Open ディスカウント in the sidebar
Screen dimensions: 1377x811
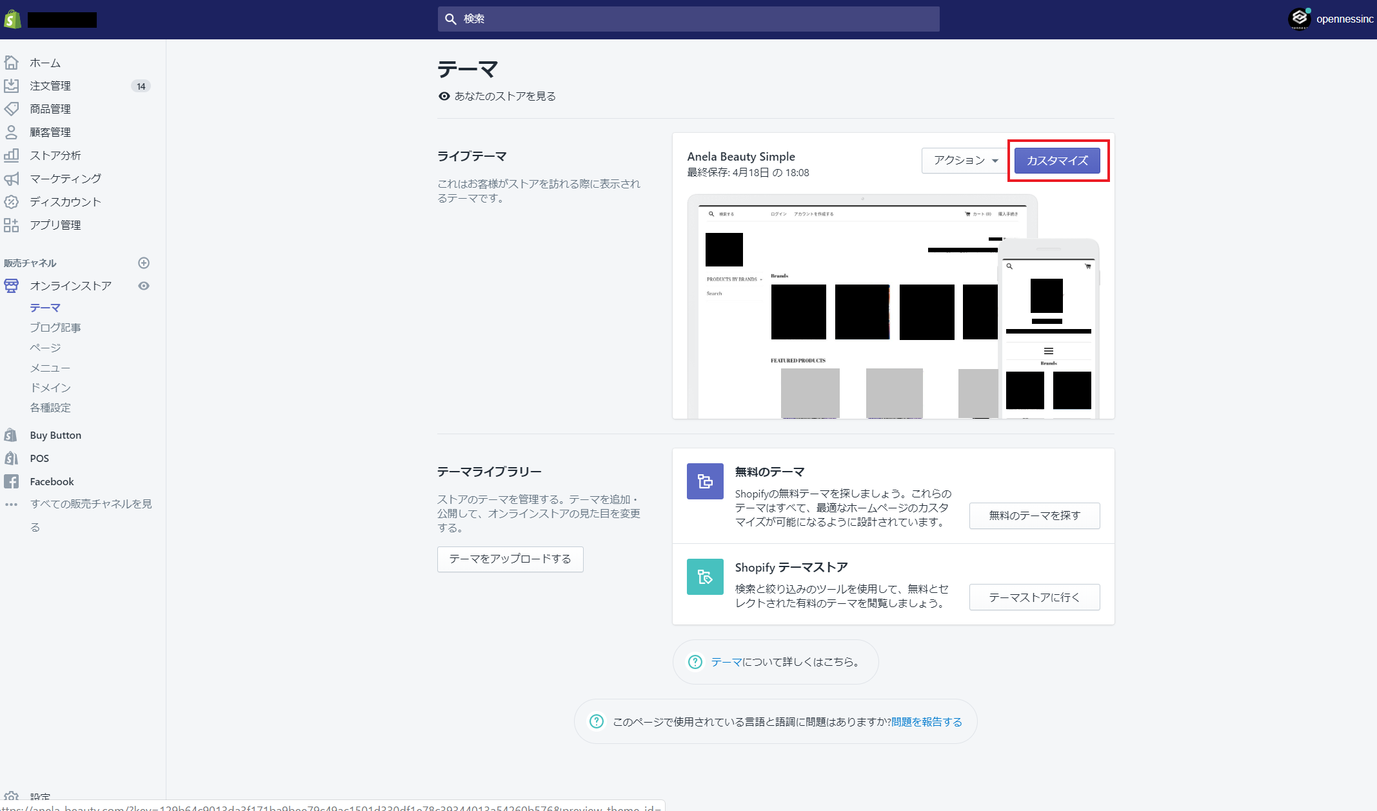click(x=66, y=202)
